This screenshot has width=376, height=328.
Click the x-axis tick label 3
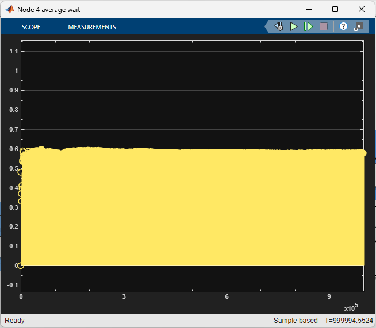click(124, 296)
